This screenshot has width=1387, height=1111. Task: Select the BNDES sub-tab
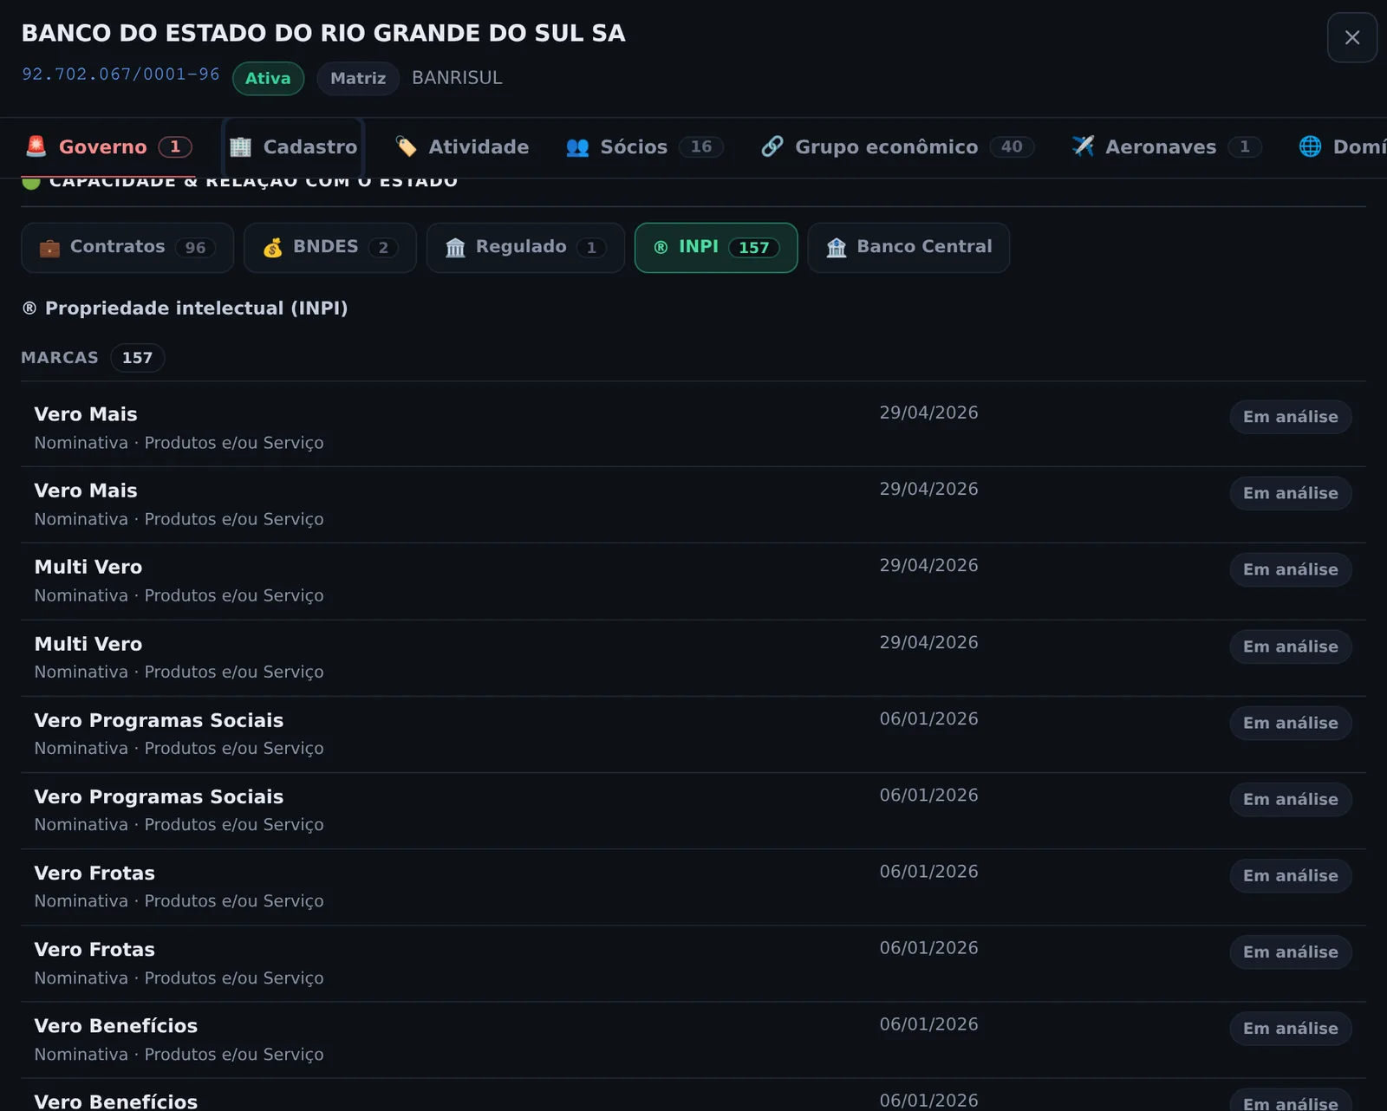tap(330, 248)
